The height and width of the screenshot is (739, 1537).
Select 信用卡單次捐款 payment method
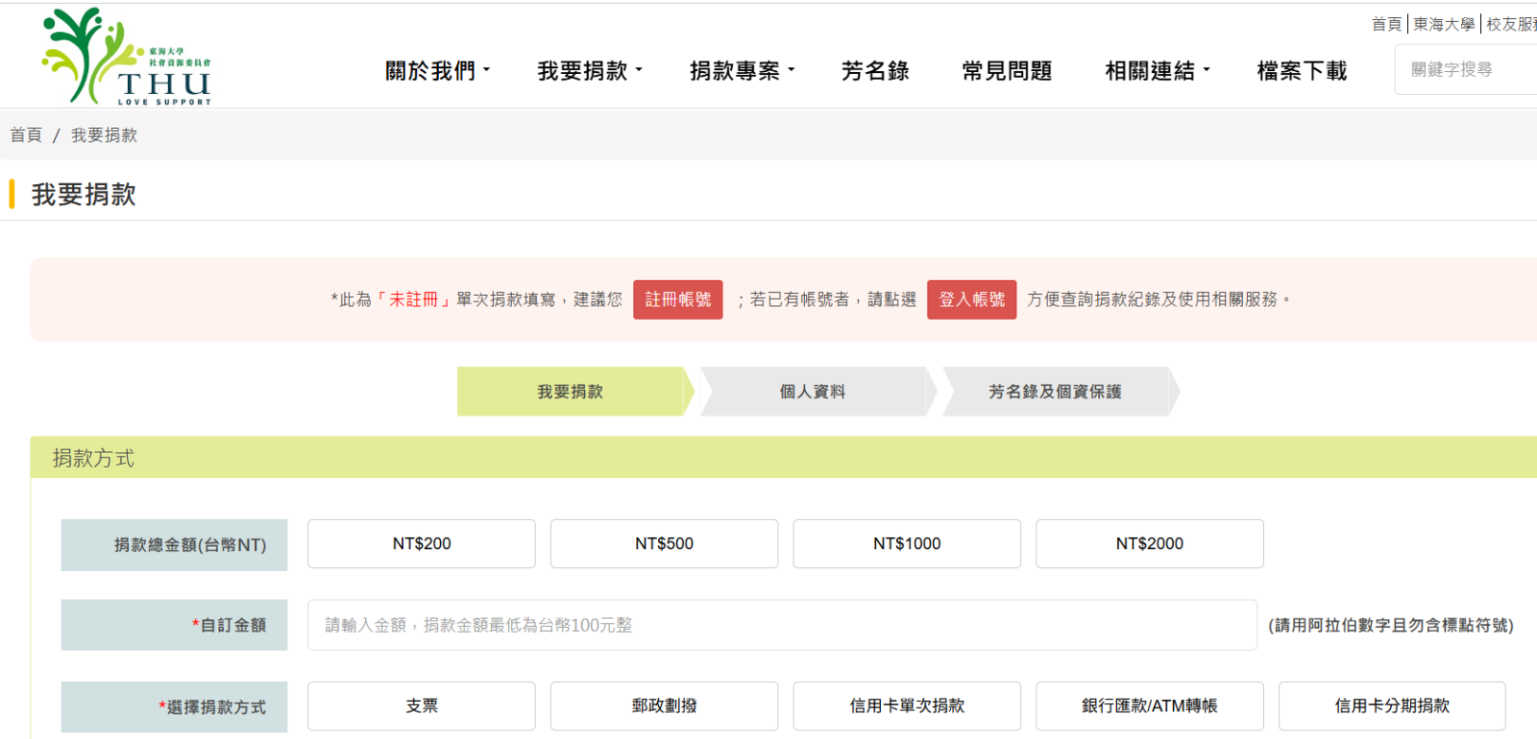[x=906, y=706]
